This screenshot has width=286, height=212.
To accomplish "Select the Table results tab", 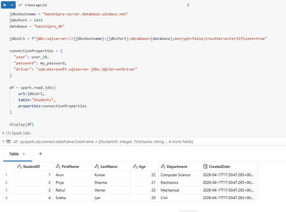I will [x=14, y=154].
